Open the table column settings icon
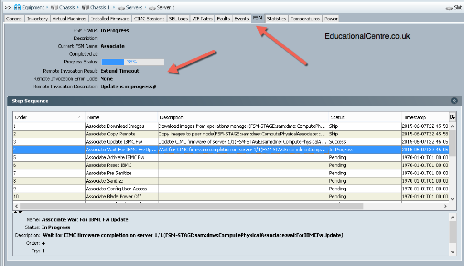464x266 pixels. tap(453, 117)
